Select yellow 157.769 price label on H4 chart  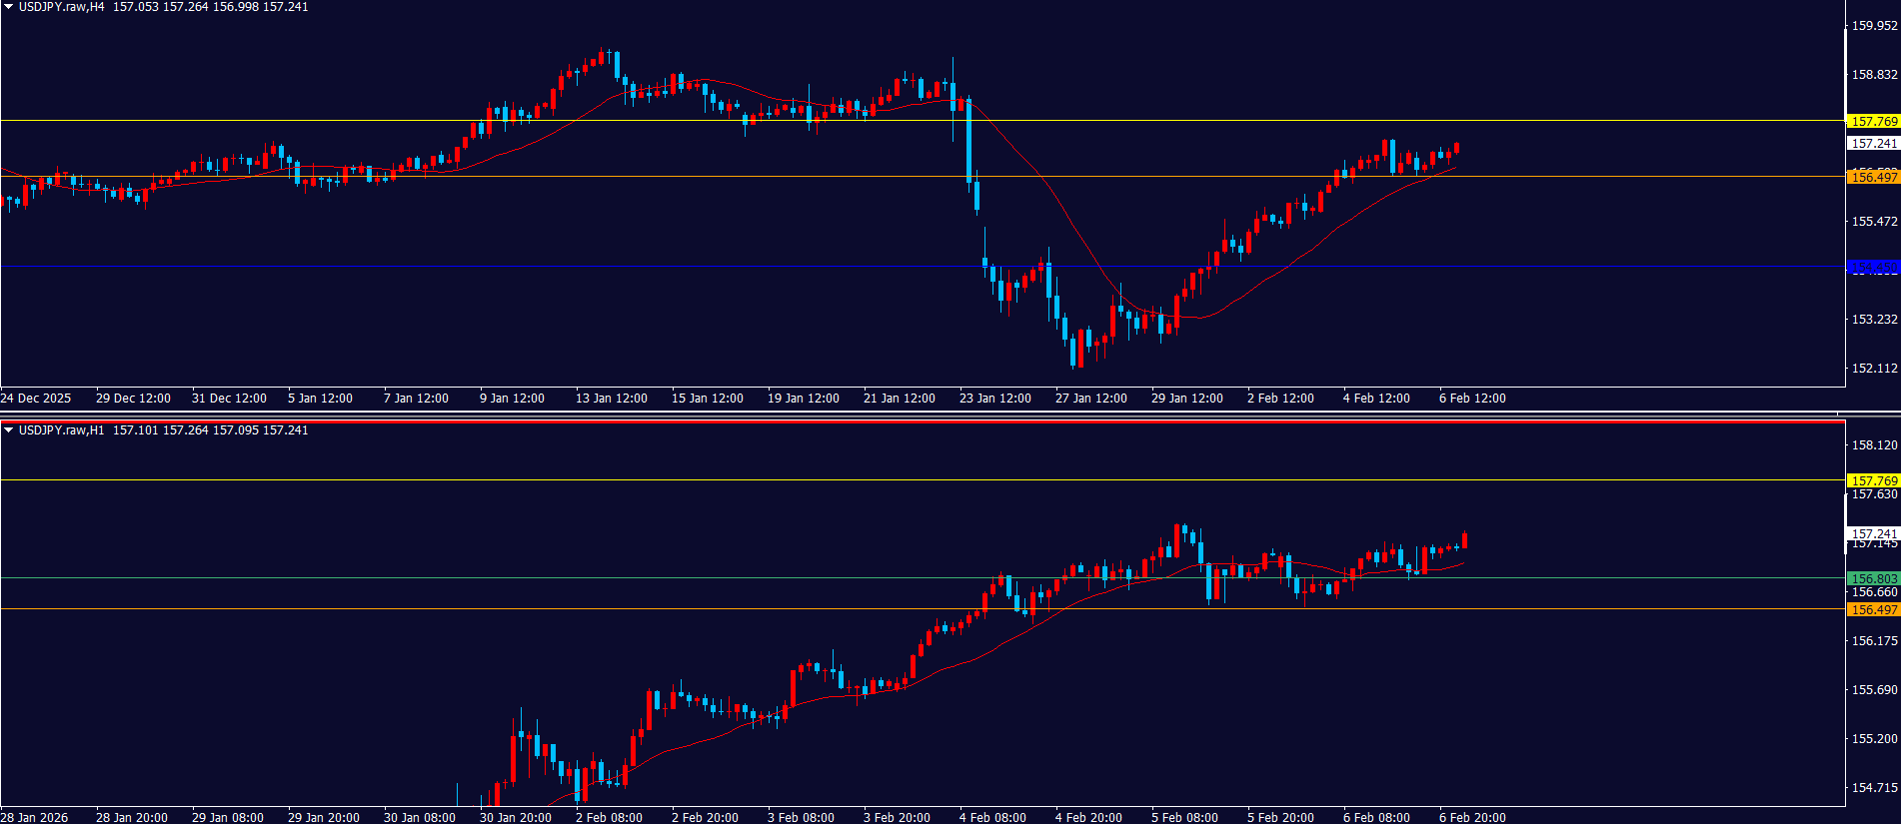coord(1873,122)
